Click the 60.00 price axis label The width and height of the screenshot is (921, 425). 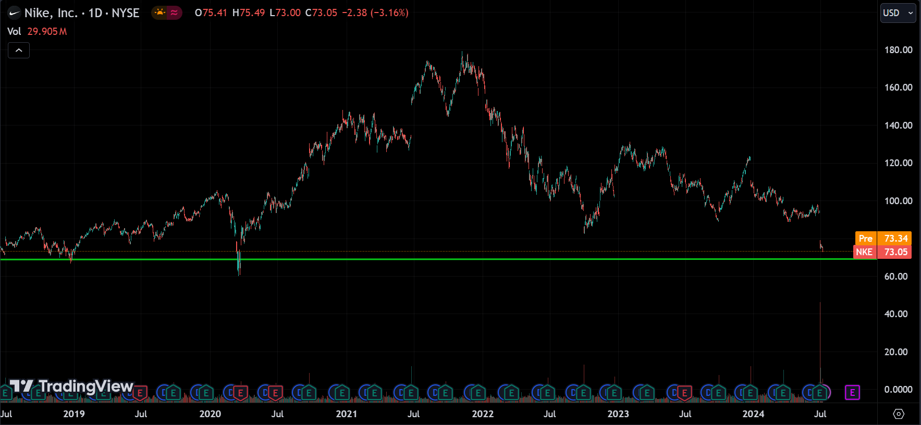(x=896, y=277)
